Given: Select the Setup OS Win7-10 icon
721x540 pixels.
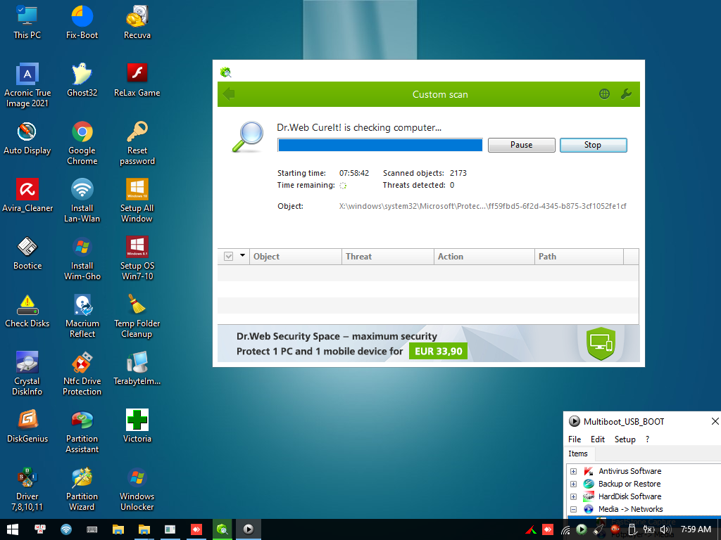Looking at the screenshot, I should point(137,258).
